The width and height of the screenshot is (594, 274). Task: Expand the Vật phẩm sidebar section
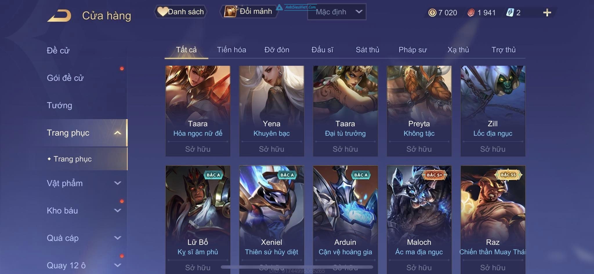coord(117,183)
